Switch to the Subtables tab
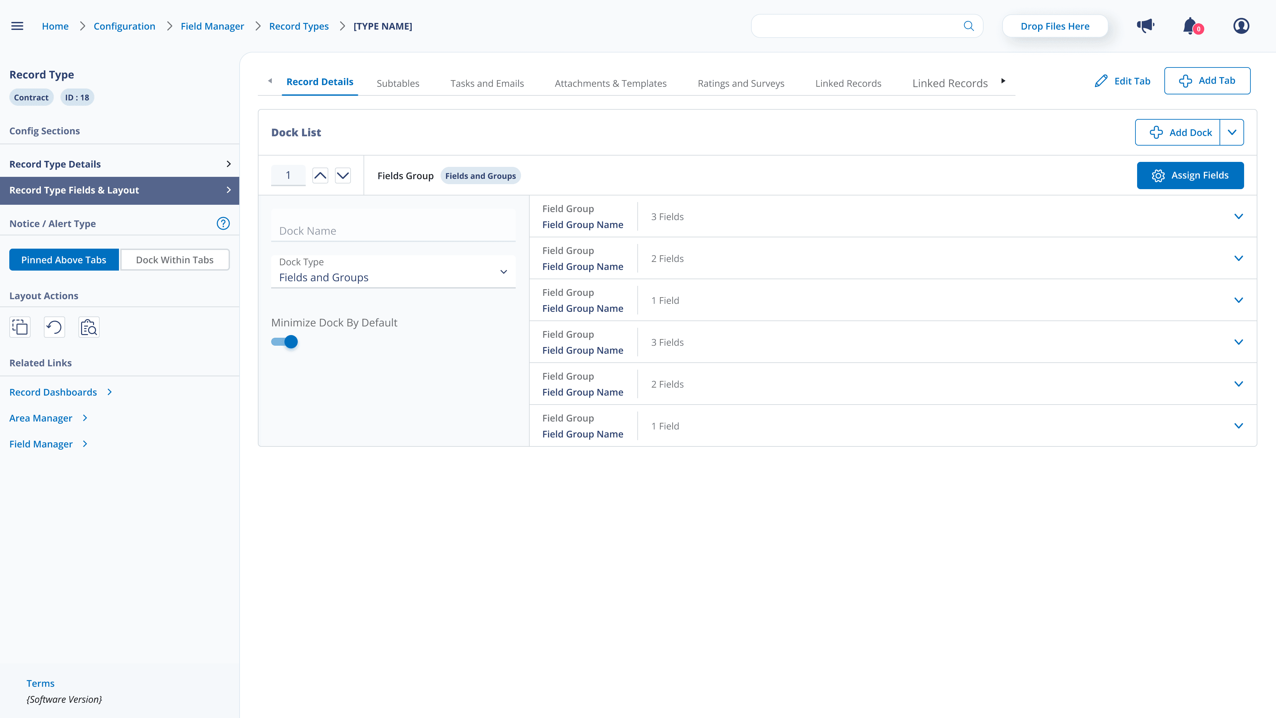The width and height of the screenshot is (1276, 718). (x=398, y=83)
